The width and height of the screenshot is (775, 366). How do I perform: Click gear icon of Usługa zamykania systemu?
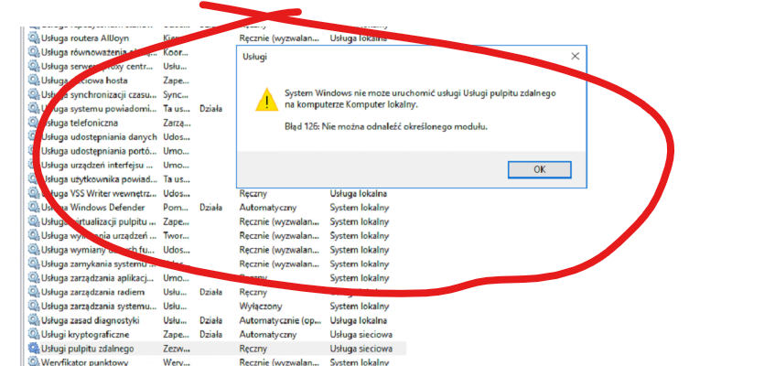34,264
